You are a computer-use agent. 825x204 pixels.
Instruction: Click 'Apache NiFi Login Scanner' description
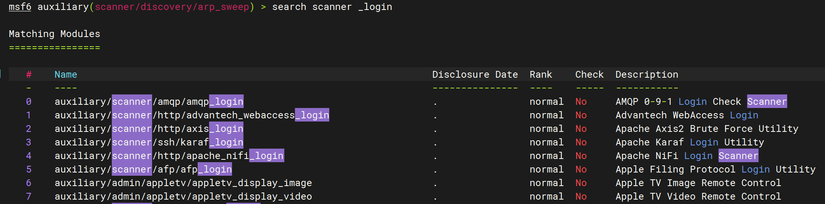(x=687, y=156)
